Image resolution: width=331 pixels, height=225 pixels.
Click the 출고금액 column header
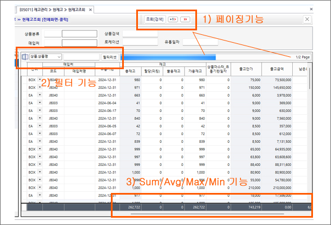tap(277, 69)
